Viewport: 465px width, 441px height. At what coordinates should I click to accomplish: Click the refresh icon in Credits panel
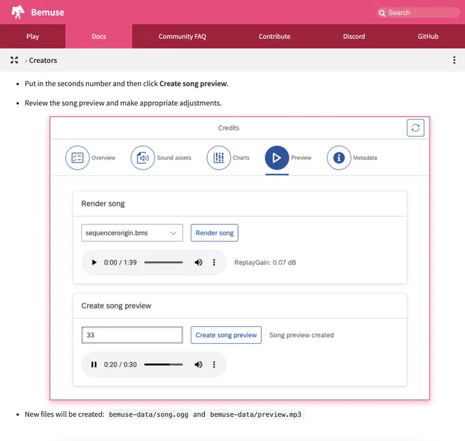(415, 128)
